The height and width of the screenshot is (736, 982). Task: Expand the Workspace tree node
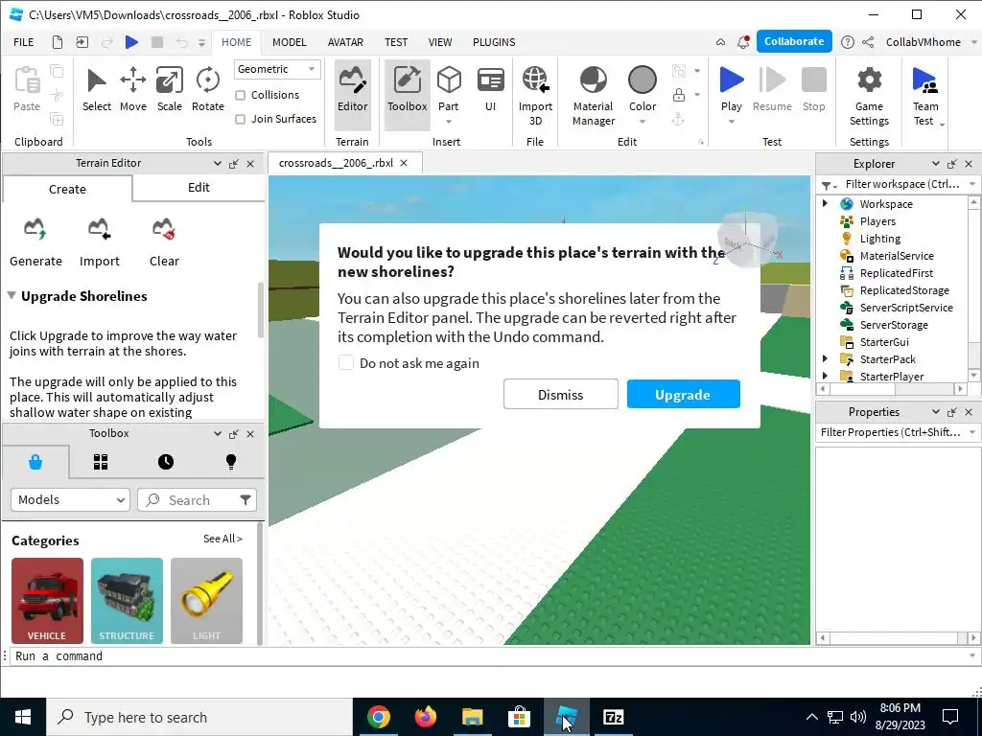pos(825,203)
